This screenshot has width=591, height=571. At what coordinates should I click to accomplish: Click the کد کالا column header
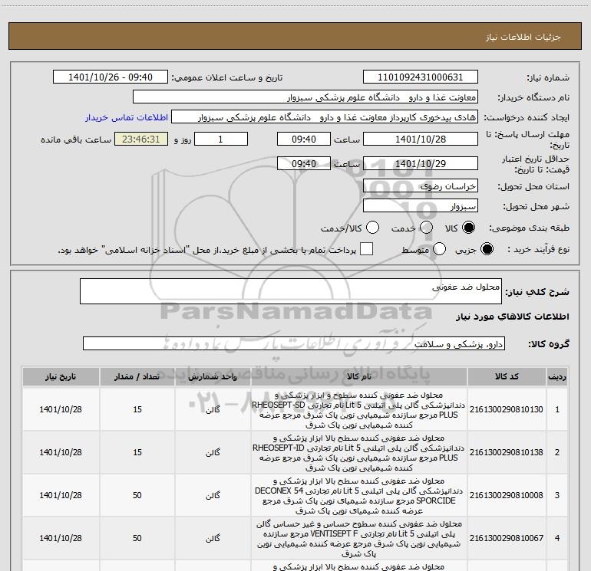point(507,376)
